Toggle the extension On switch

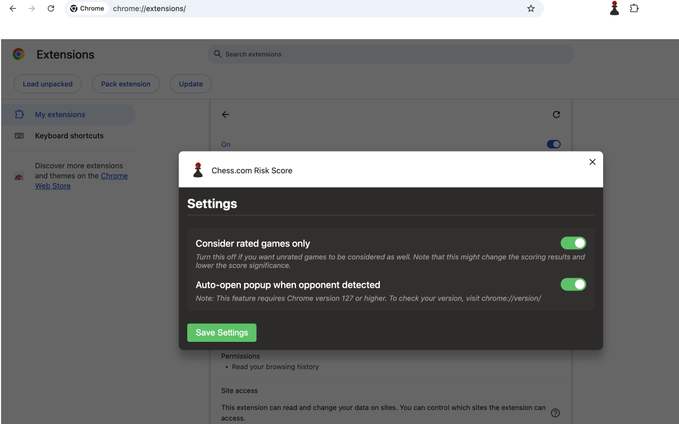tap(553, 144)
